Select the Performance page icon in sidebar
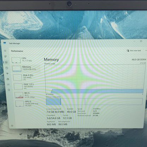147x147 pixels. pos(6,62)
